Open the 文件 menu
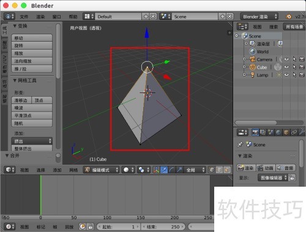The width and height of the screenshot is (306, 232). [x=24, y=17]
